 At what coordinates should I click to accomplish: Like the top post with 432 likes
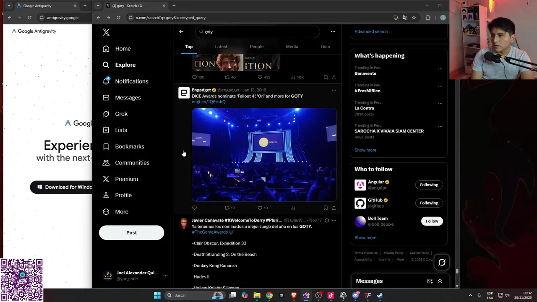[264, 77]
